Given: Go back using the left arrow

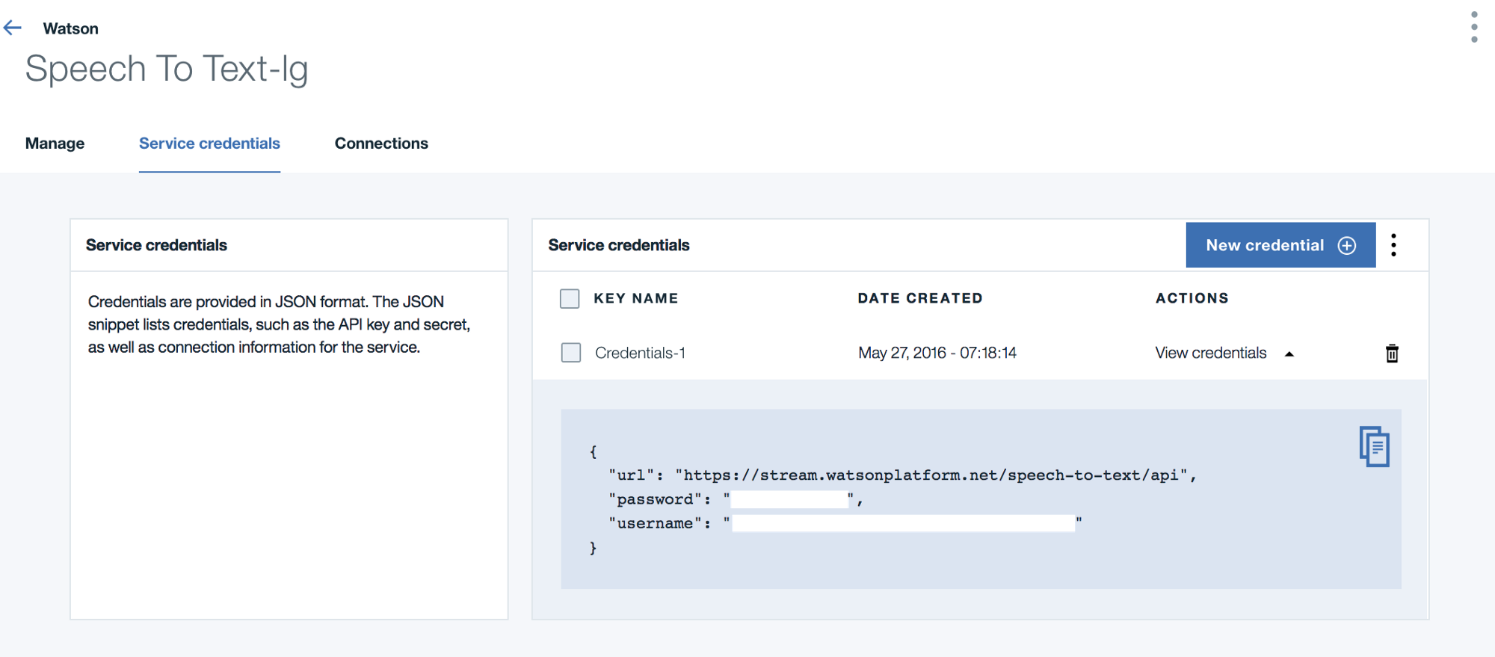Looking at the screenshot, I should pos(13,28).
